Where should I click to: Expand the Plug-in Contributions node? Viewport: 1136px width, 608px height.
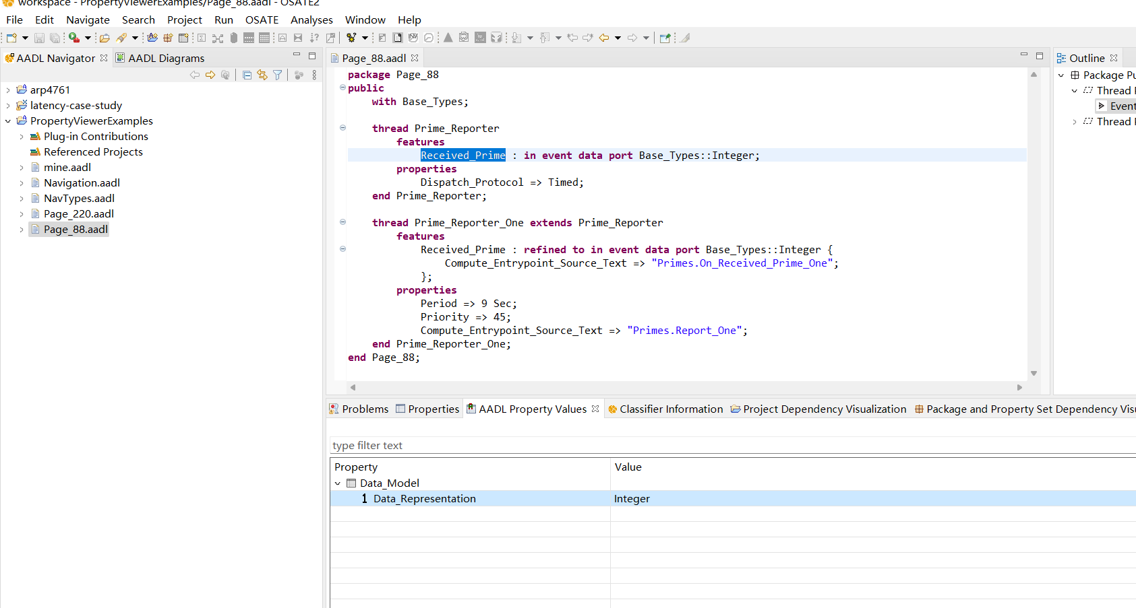pos(22,136)
